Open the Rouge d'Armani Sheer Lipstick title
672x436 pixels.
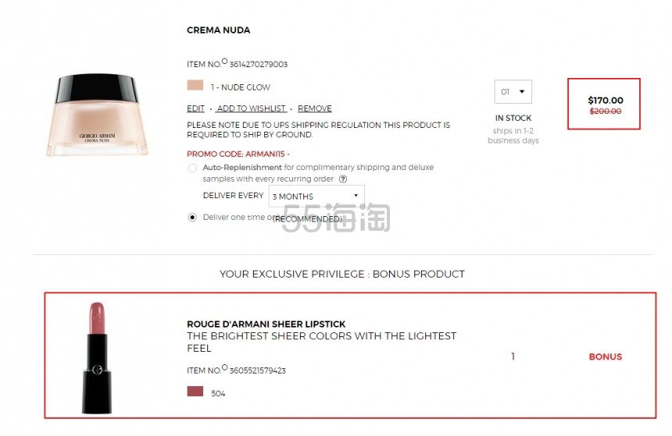(x=266, y=324)
